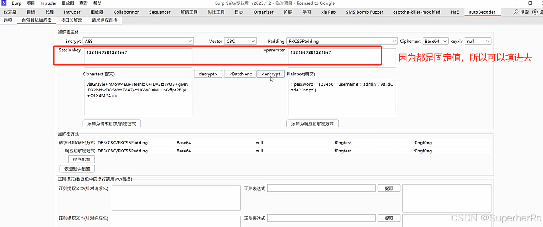Select f0ngf0ng in 响应包解密方式 row

(x=423, y=151)
